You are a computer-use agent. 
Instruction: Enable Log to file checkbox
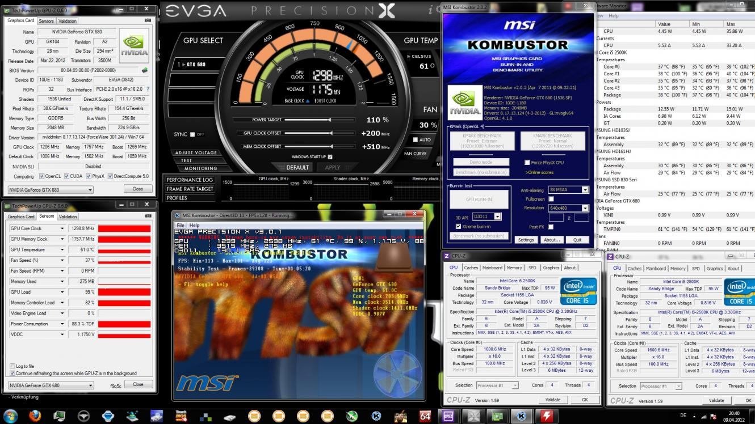(x=12, y=366)
